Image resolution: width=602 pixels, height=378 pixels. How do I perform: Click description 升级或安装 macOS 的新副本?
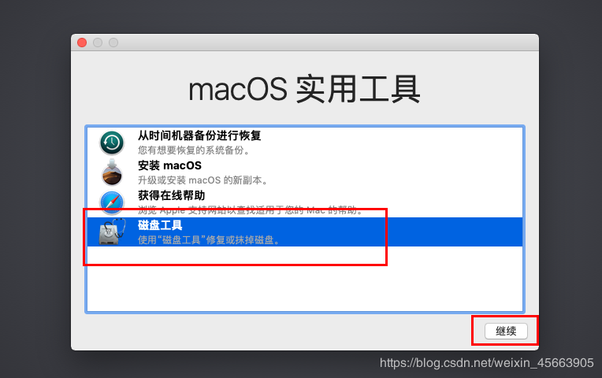[x=203, y=180]
